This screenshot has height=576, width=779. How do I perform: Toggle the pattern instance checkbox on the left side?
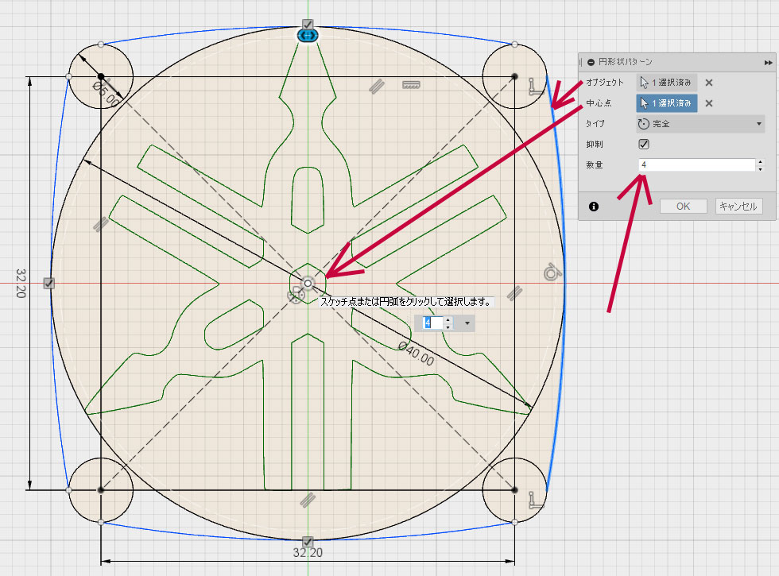[48, 283]
